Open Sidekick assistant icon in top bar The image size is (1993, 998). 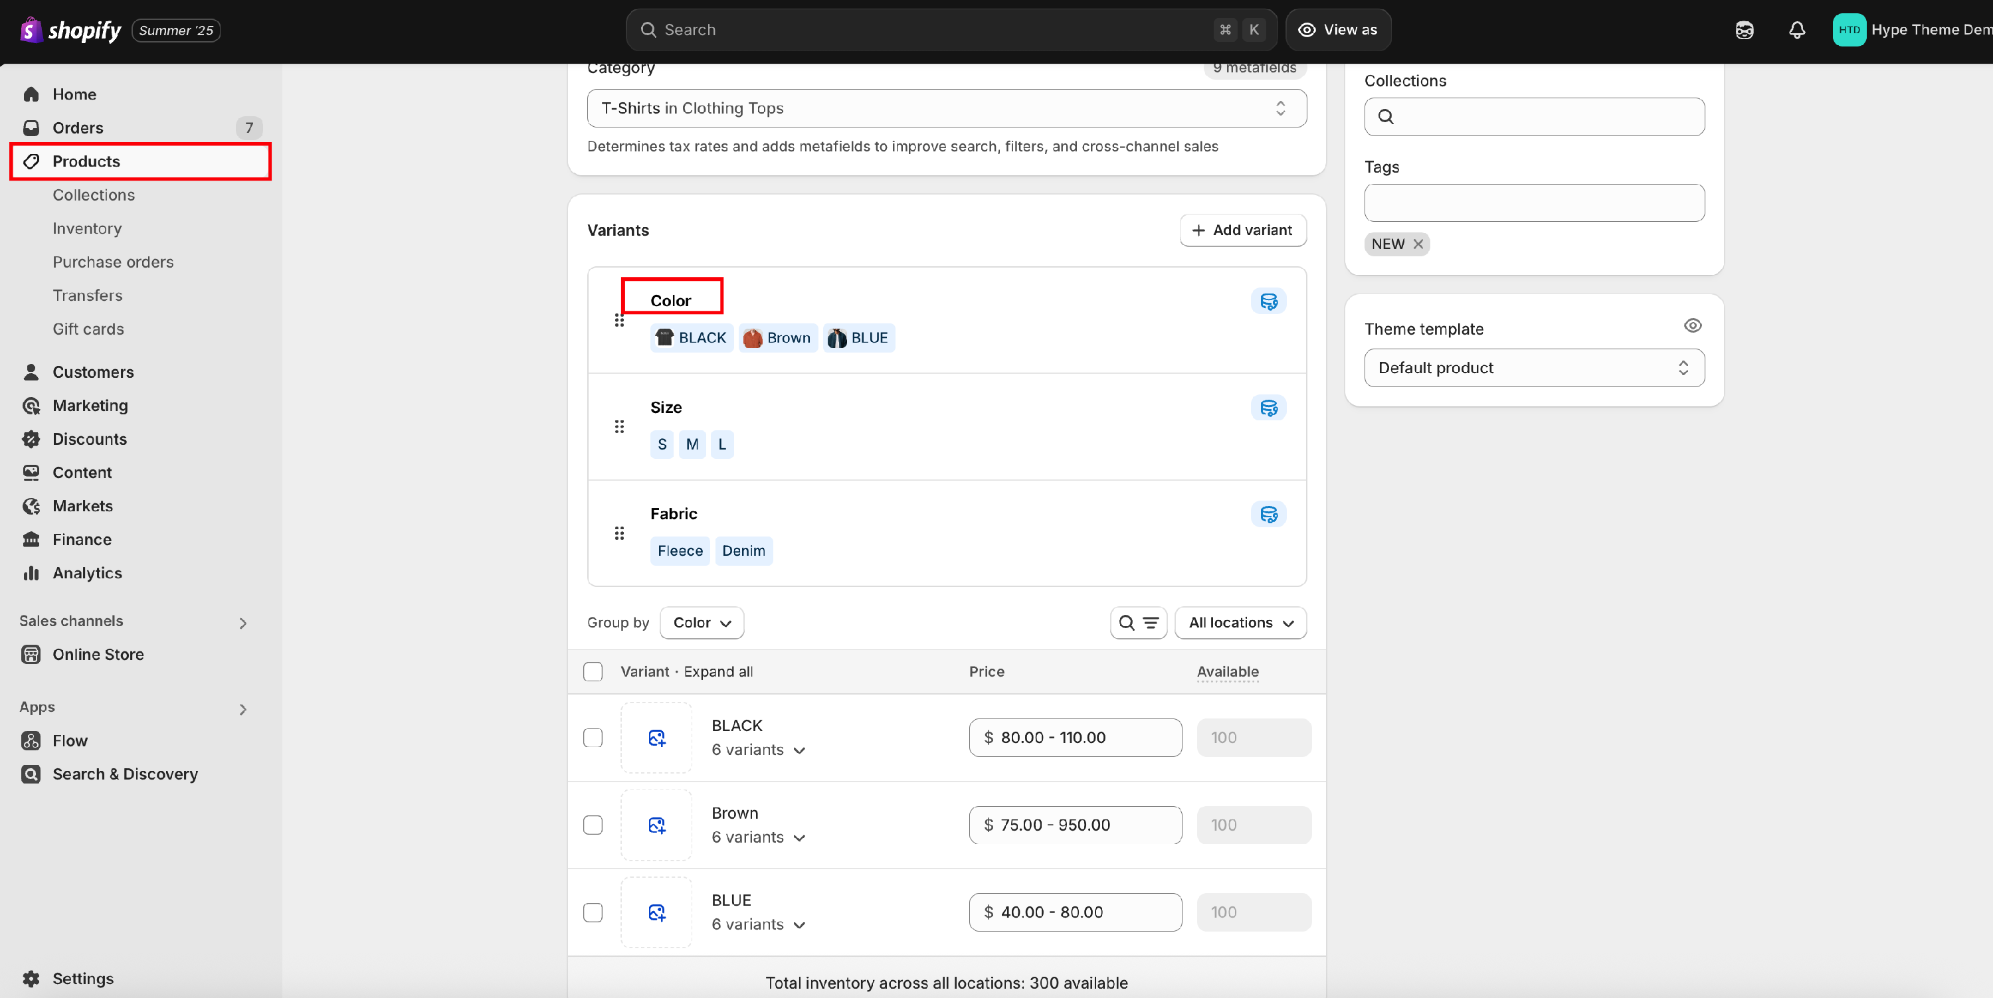[x=1744, y=30]
